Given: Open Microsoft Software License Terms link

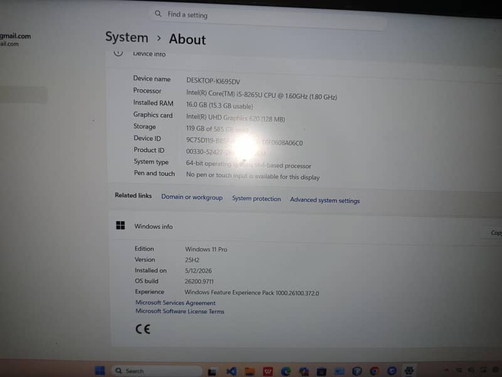Looking at the screenshot, I should 179,311.
